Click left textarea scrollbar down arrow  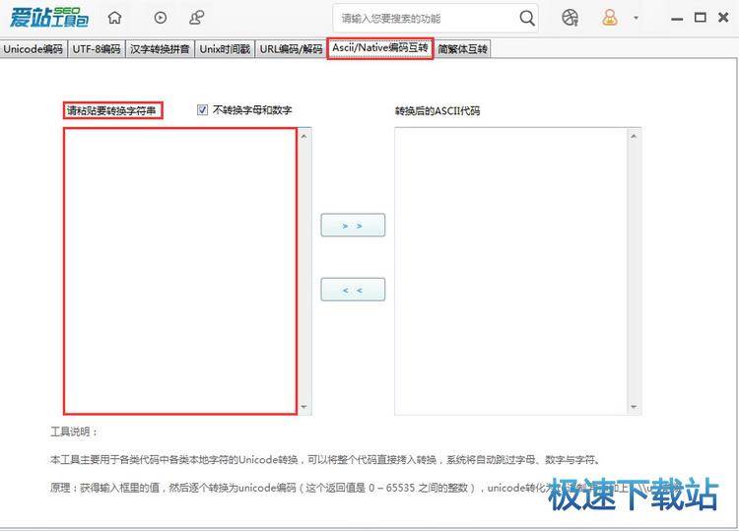304,407
